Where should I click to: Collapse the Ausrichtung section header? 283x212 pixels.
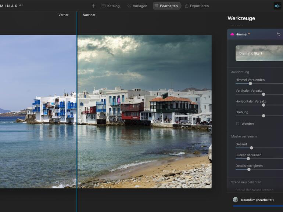point(240,72)
